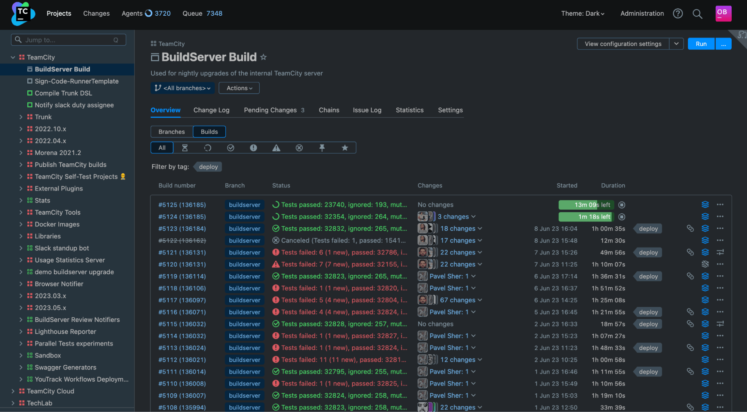Filter builds by pinned icon
Viewport: 747px width, 412px height.
tap(322, 148)
